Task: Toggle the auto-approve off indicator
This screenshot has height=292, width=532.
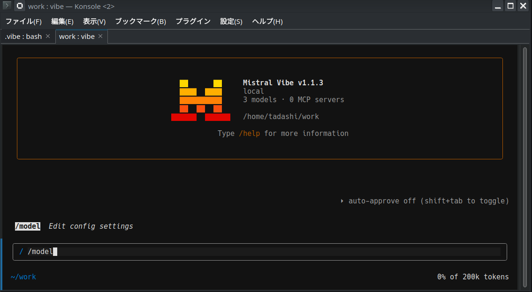Action: pos(425,201)
